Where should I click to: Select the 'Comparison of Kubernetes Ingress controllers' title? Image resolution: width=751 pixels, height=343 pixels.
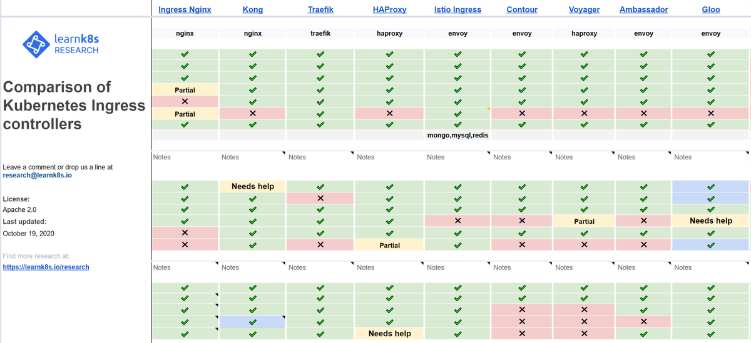point(74,105)
